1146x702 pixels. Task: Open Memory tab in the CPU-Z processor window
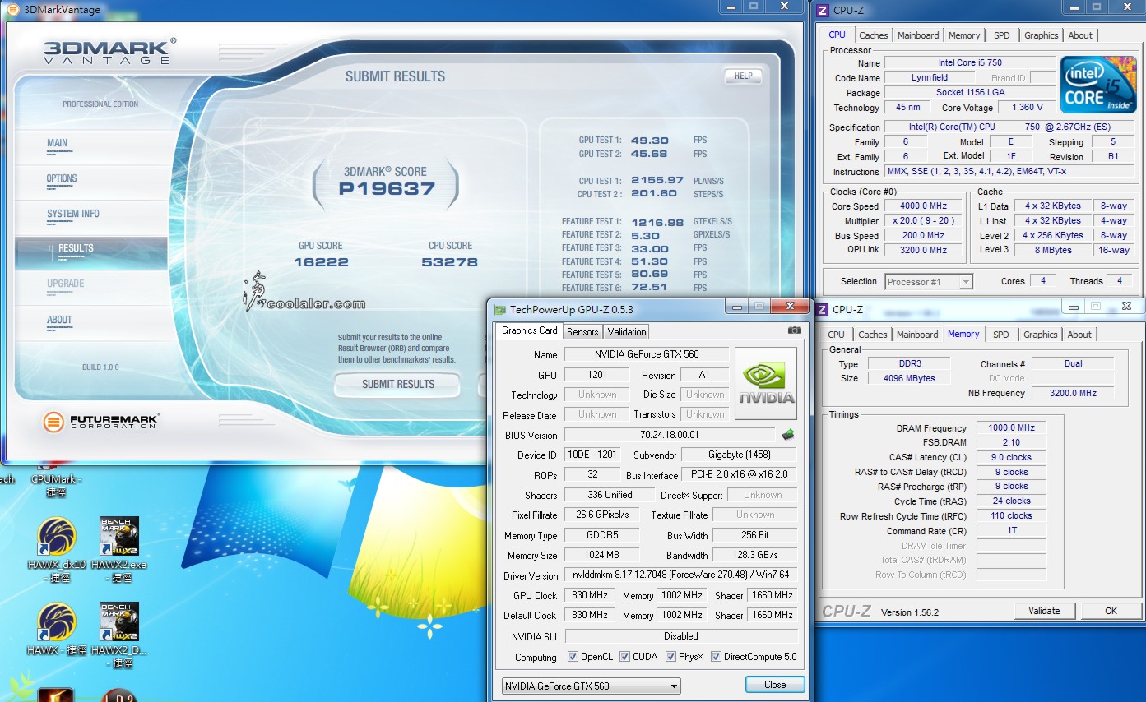(964, 35)
